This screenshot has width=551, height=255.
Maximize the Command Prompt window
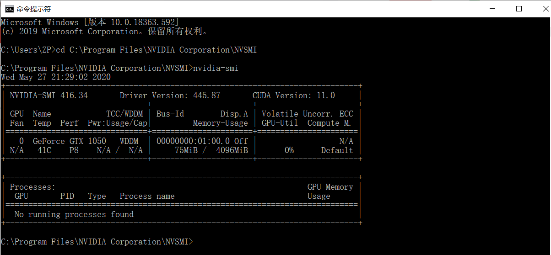pyautogui.click(x=519, y=9)
